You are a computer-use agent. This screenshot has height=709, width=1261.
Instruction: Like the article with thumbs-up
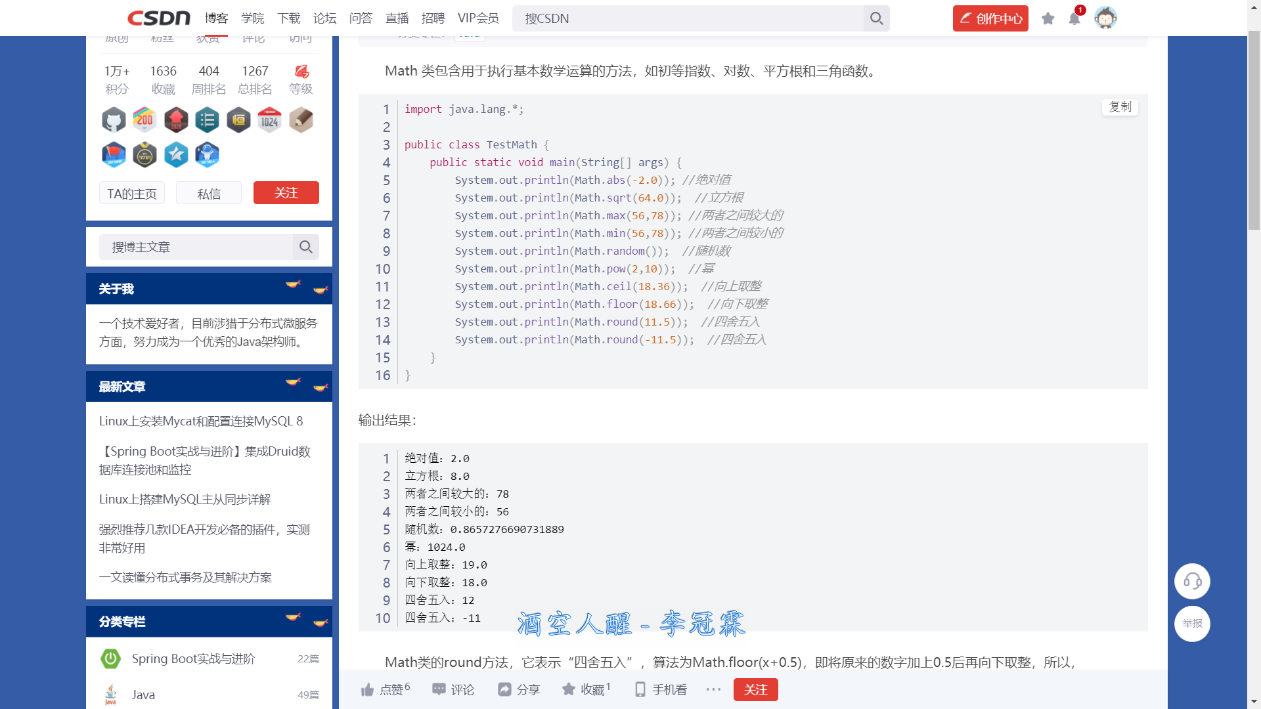point(368,689)
